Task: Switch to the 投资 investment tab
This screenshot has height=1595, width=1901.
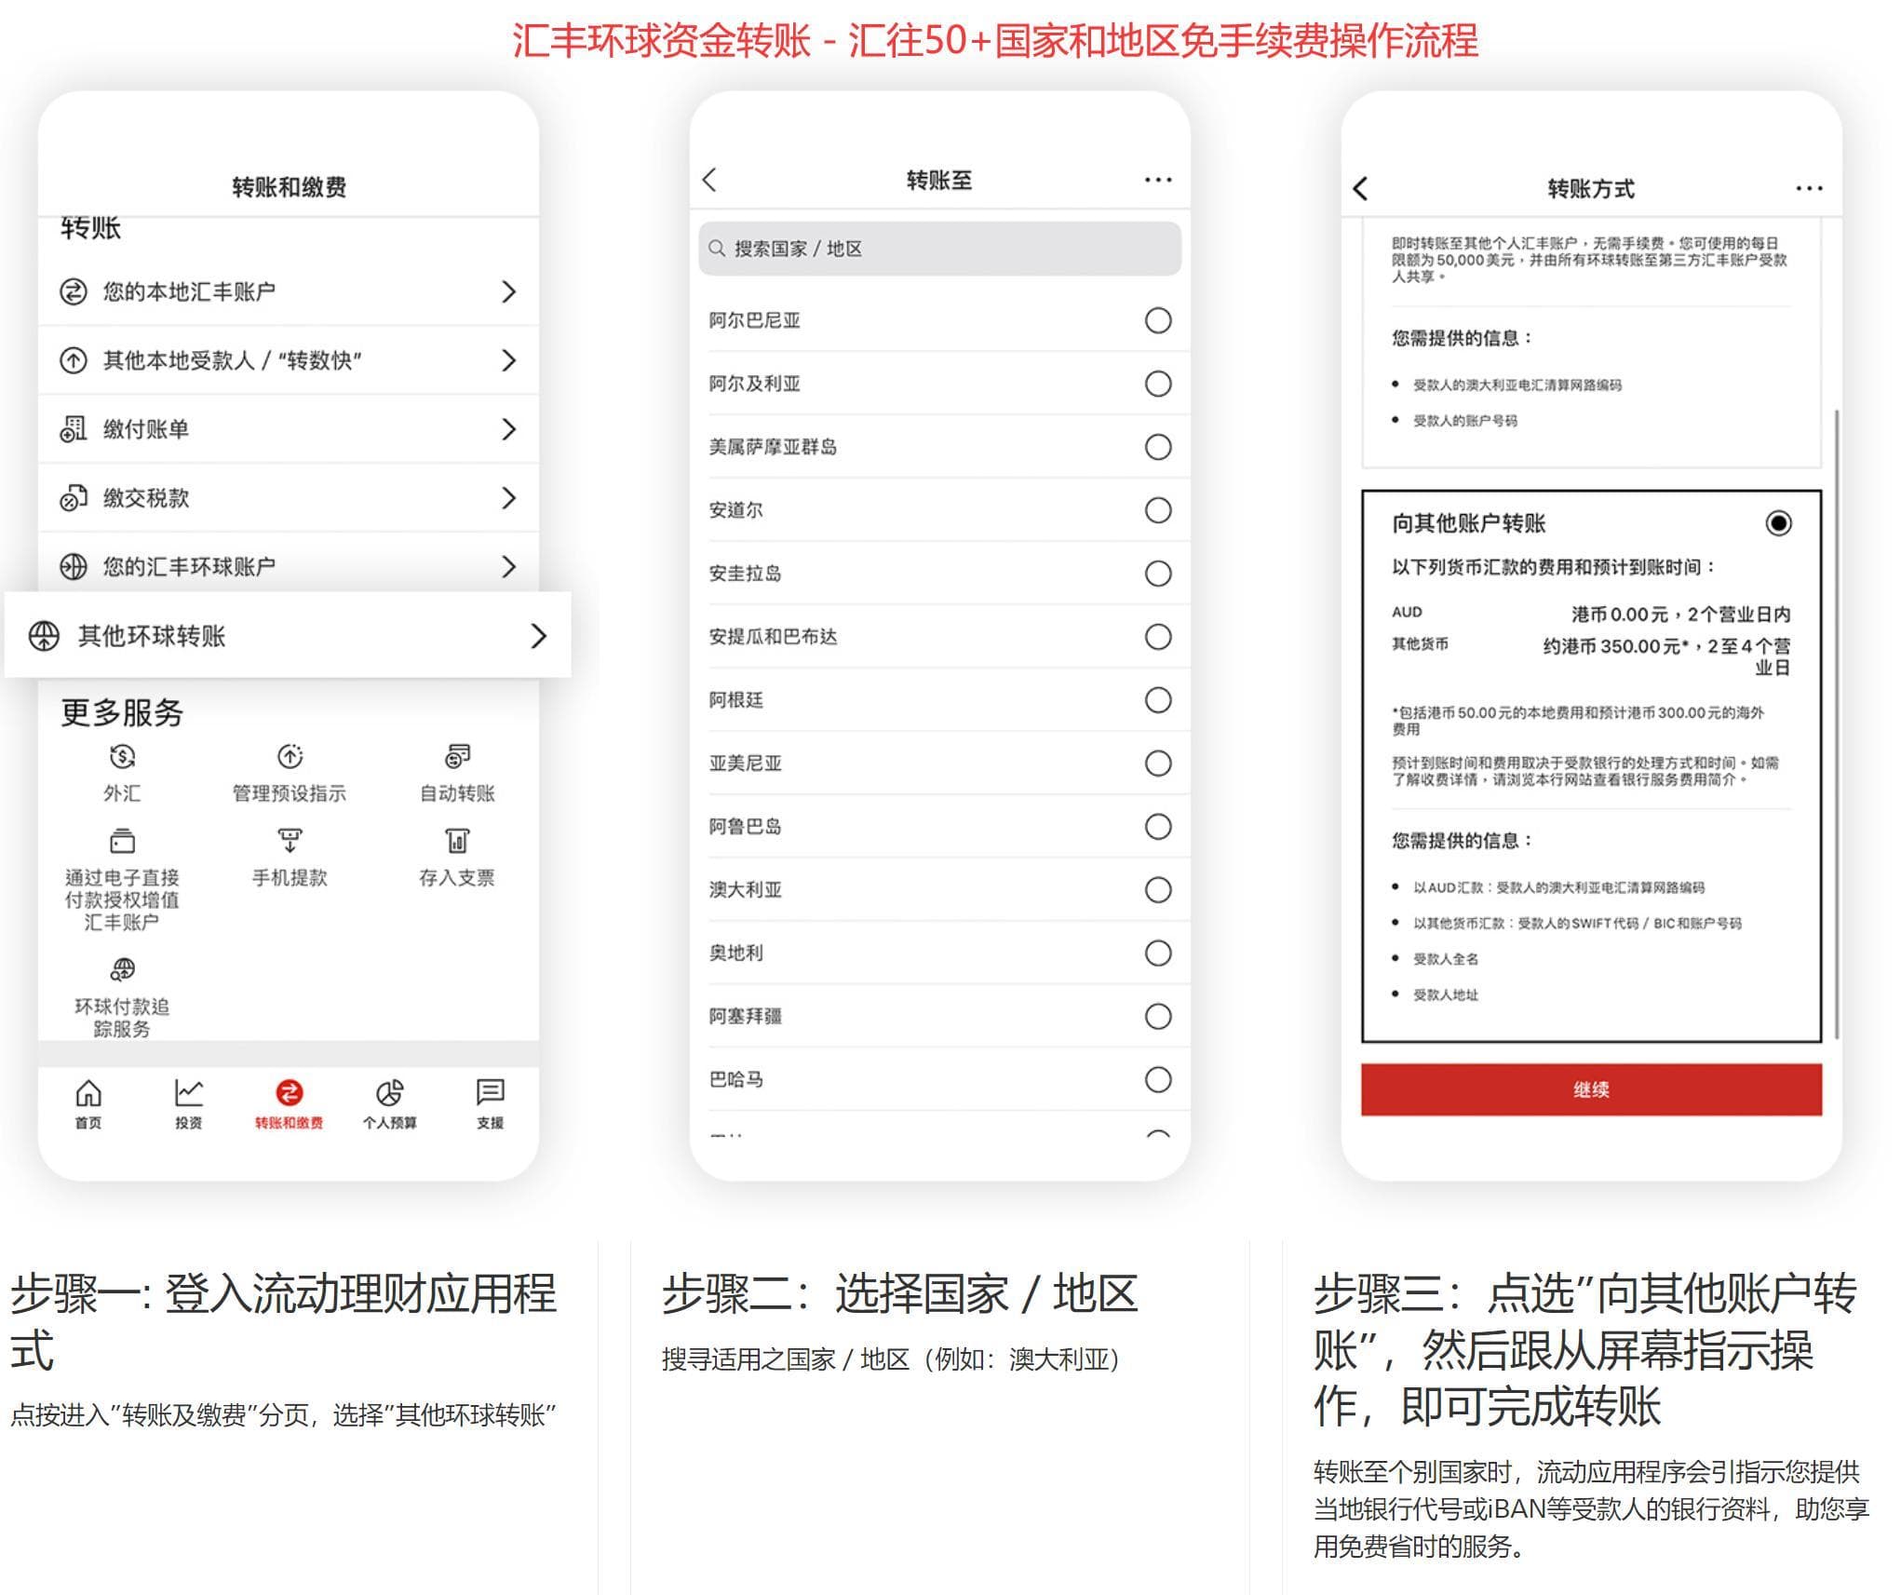Action: pos(189,1104)
